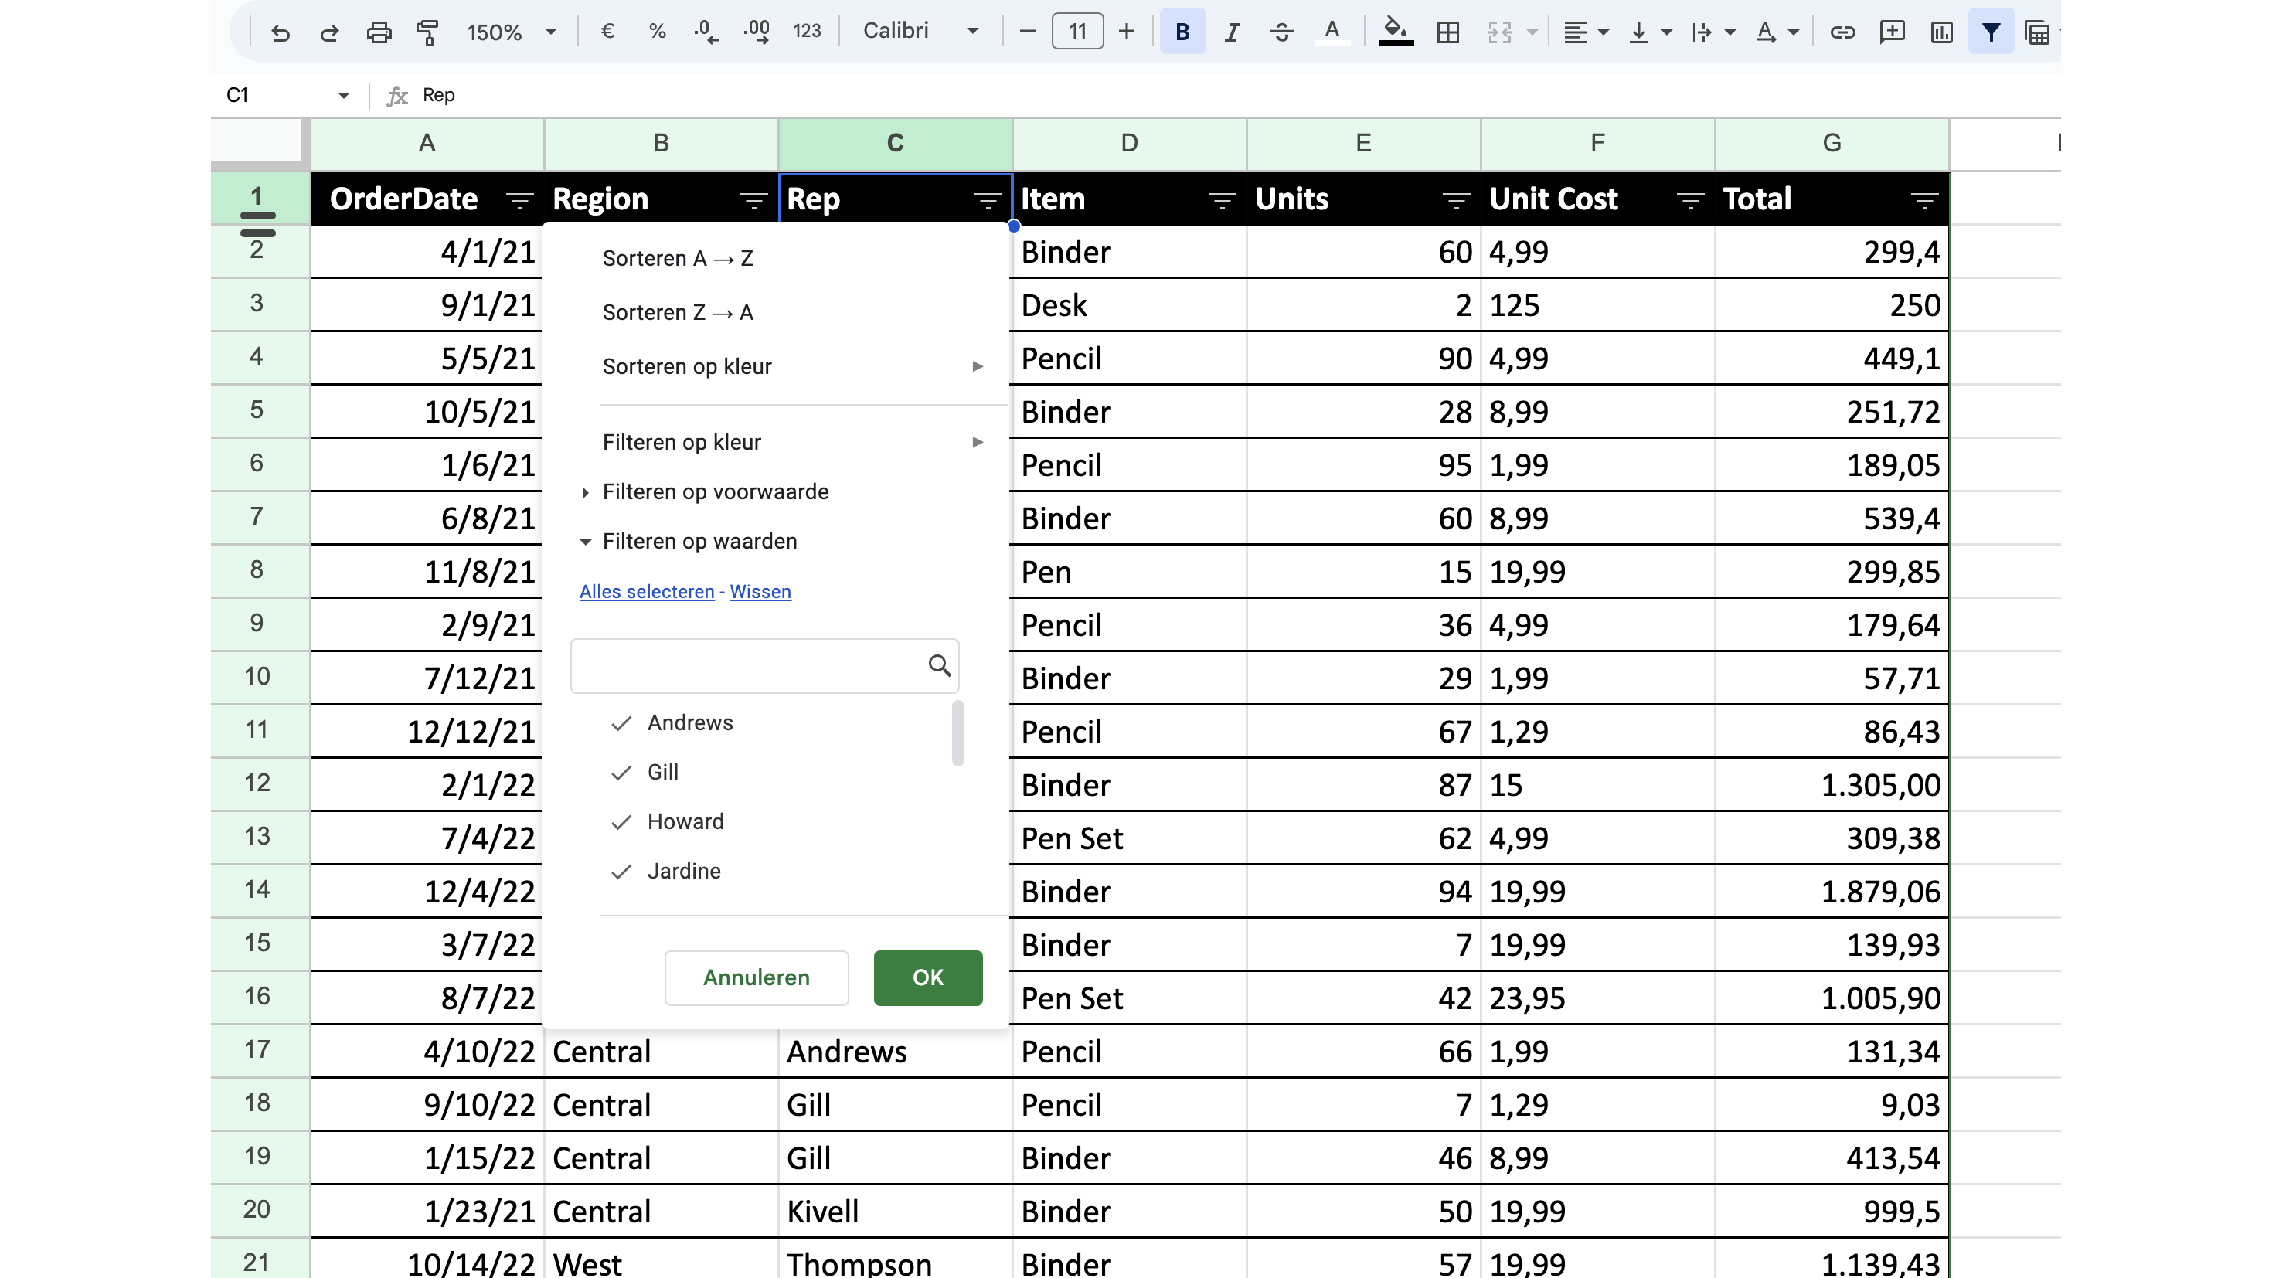Click the filter values search field
This screenshot has height=1278, width=2272.
(x=748, y=666)
